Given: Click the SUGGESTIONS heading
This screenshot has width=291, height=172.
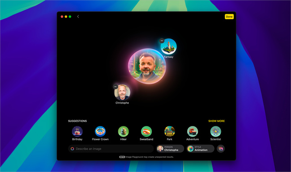Looking at the screenshot, I should click(x=77, y=121).
